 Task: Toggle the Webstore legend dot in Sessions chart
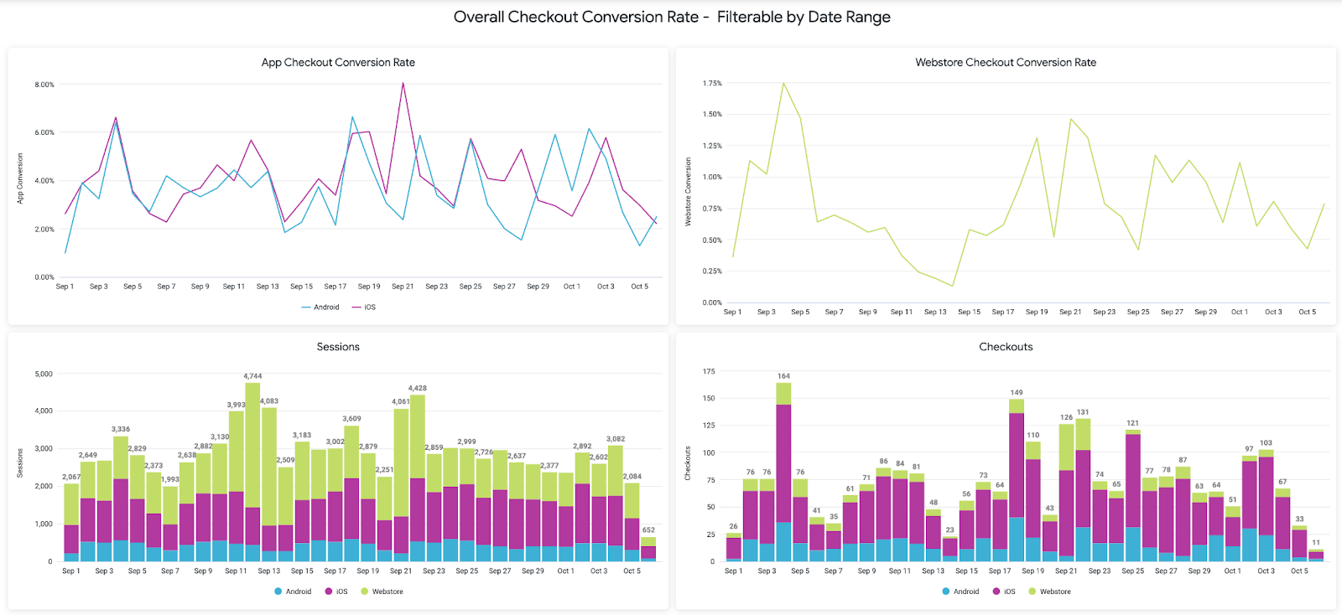pyautogui.click(x=365, y=592)
